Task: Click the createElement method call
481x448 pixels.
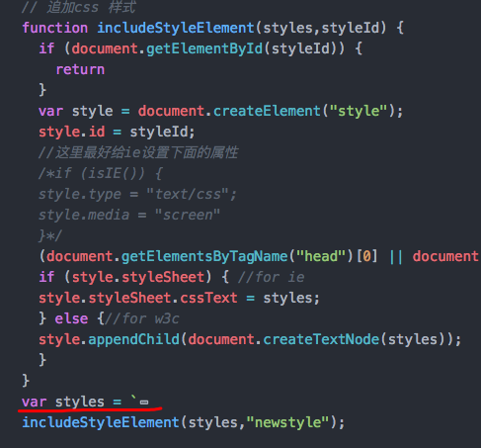Action: coord(267,111)
